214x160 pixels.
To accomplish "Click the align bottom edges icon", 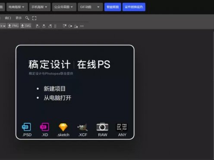I will 76,26.
